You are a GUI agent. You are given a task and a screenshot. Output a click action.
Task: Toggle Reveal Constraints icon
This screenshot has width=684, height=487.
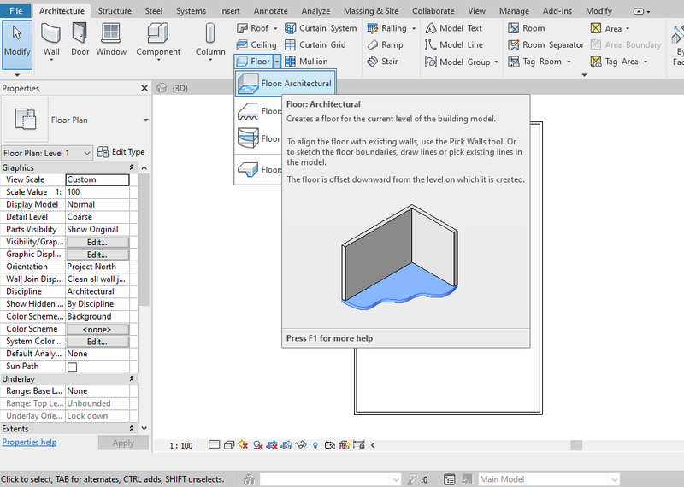(358, 445)
